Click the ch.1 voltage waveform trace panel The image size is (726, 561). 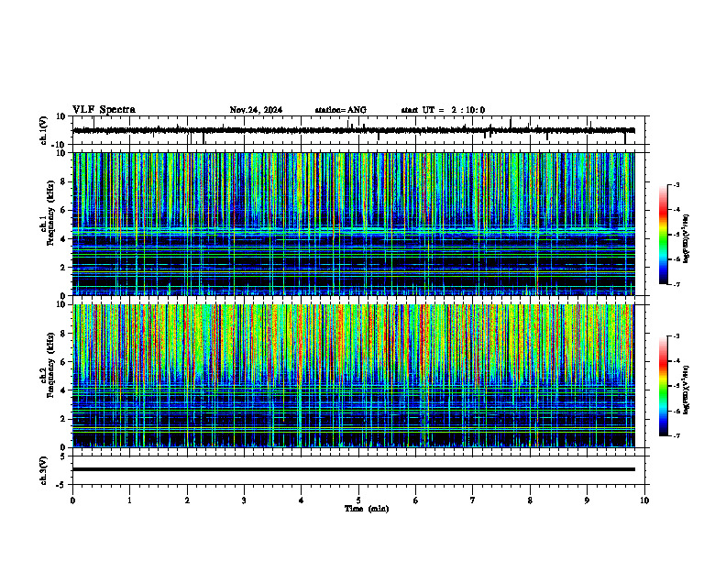point(360,130)
